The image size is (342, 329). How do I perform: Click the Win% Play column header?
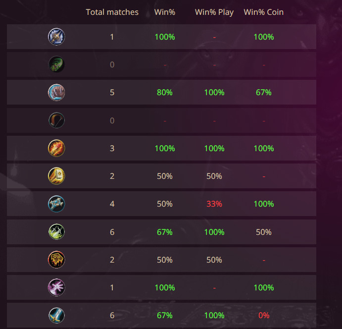(214, 12)
